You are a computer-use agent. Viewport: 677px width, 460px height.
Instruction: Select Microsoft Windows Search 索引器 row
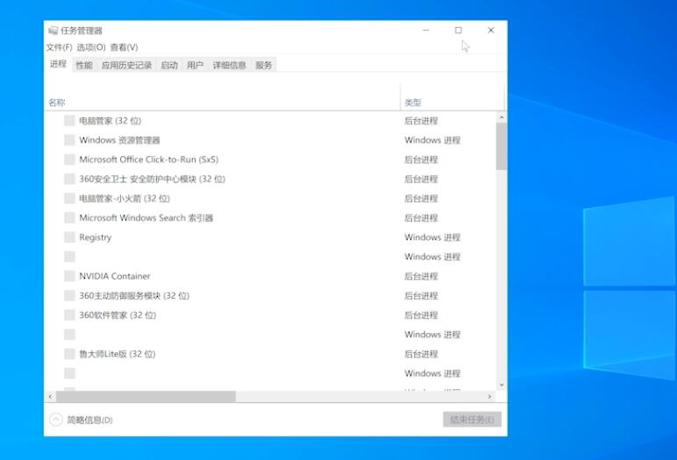270,217
